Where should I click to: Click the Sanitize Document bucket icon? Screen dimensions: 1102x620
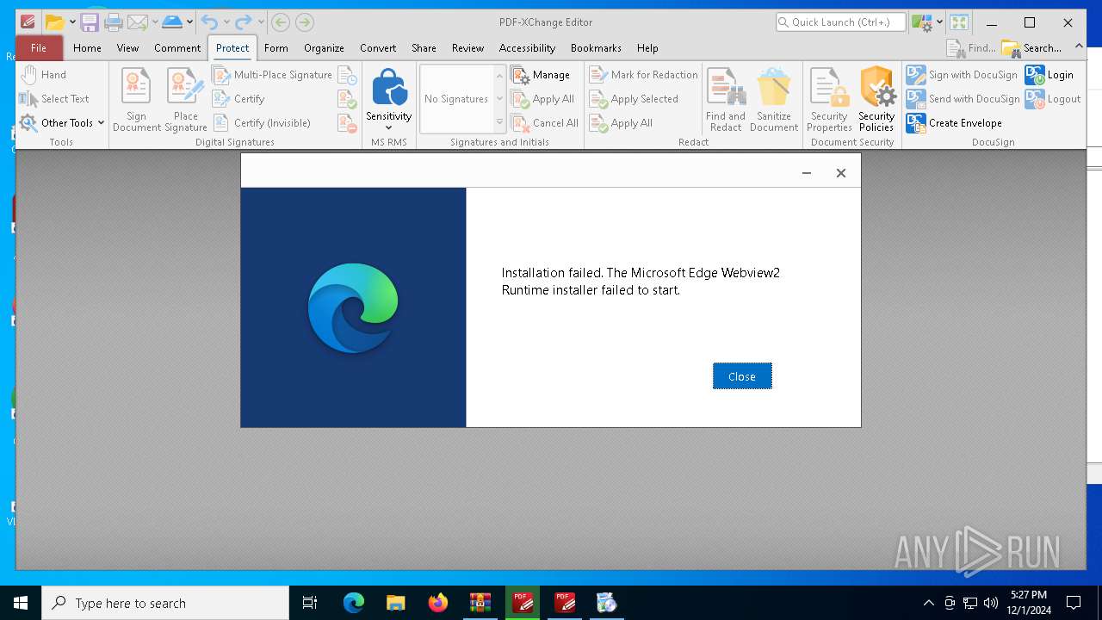(774, 99)
